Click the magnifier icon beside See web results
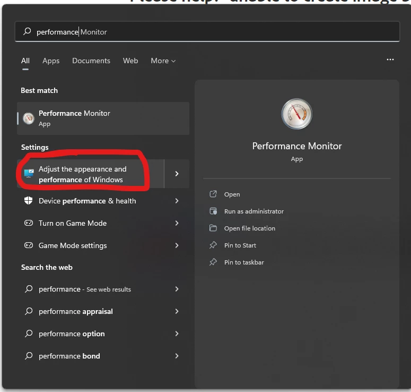 click(x=29, y=289)
